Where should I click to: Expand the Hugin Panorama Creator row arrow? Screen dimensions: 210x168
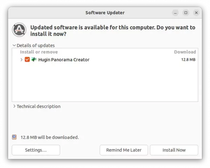(22, 60)
